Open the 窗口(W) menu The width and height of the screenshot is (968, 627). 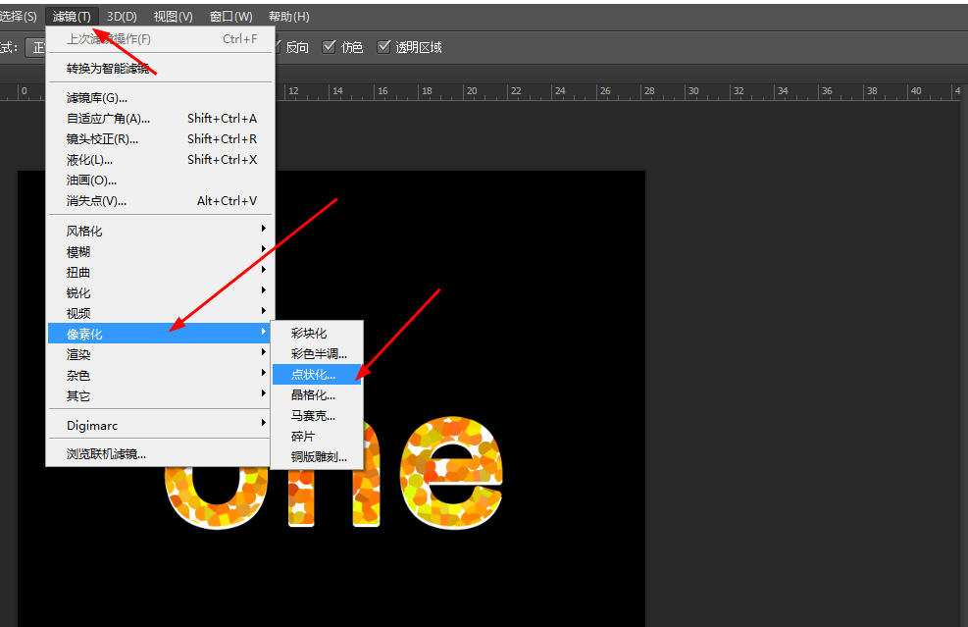pos(230,16)
